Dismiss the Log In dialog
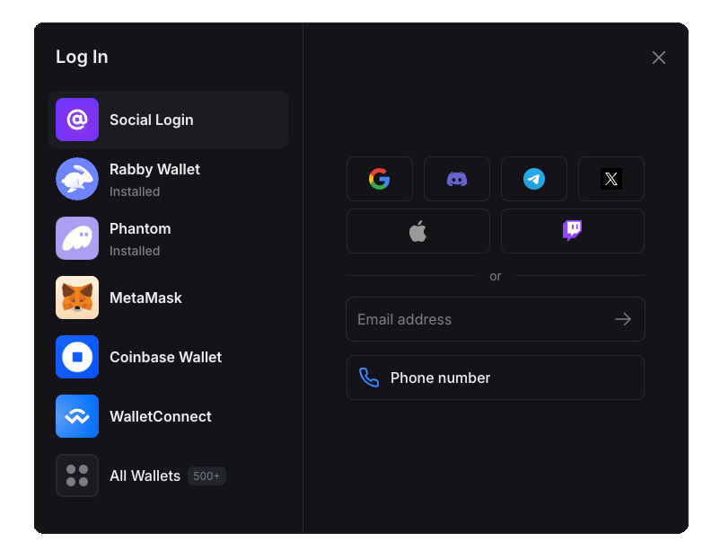Viewport: 720px width, 560px height. pos(658,57)
